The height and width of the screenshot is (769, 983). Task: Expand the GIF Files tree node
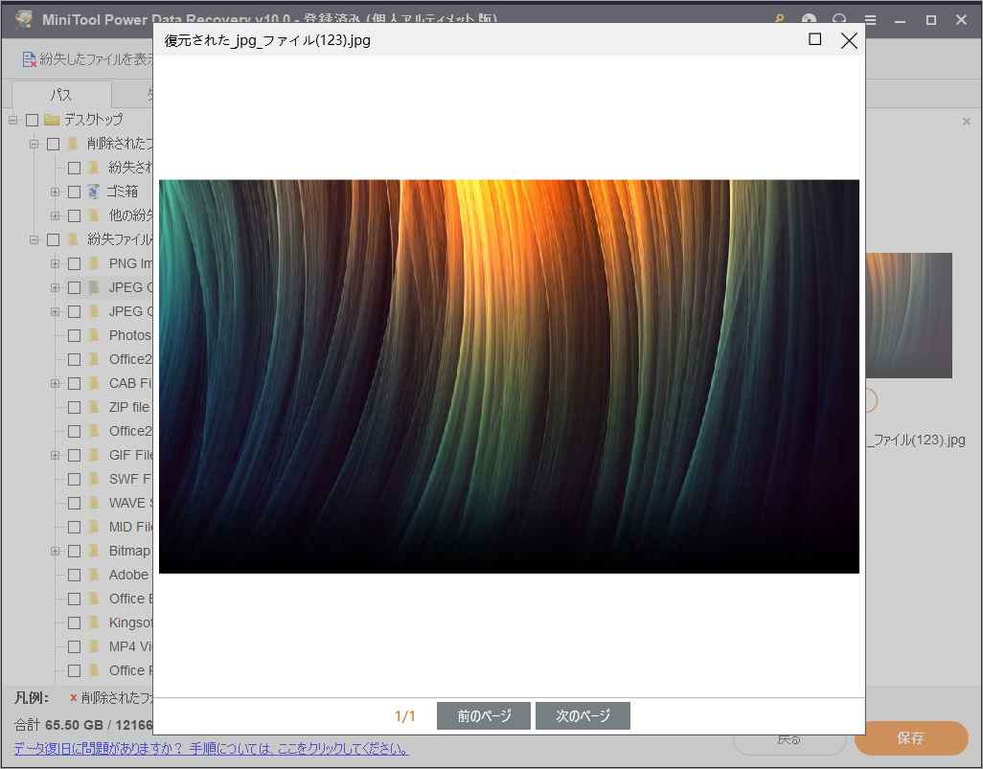[56, 455]
